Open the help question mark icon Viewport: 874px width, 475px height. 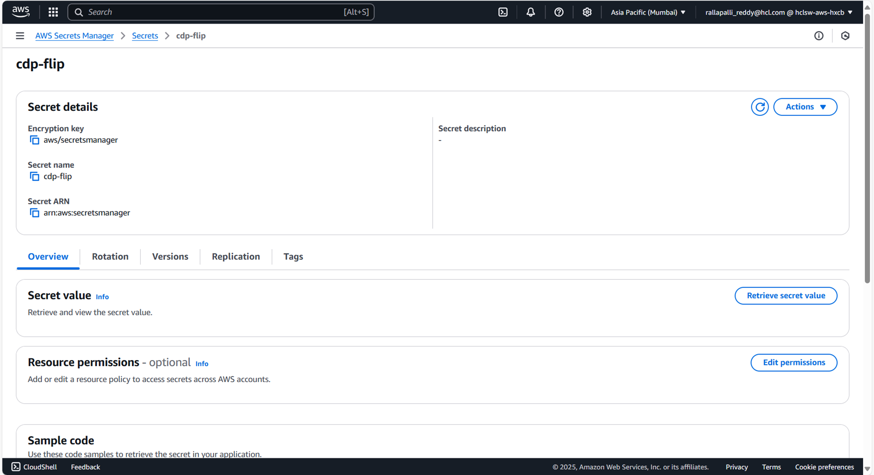pos(558,12)
